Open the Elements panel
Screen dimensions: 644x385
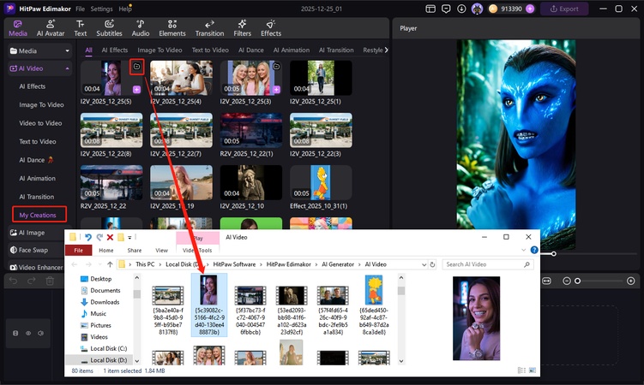pyautogui.click(x=172, y=27)
